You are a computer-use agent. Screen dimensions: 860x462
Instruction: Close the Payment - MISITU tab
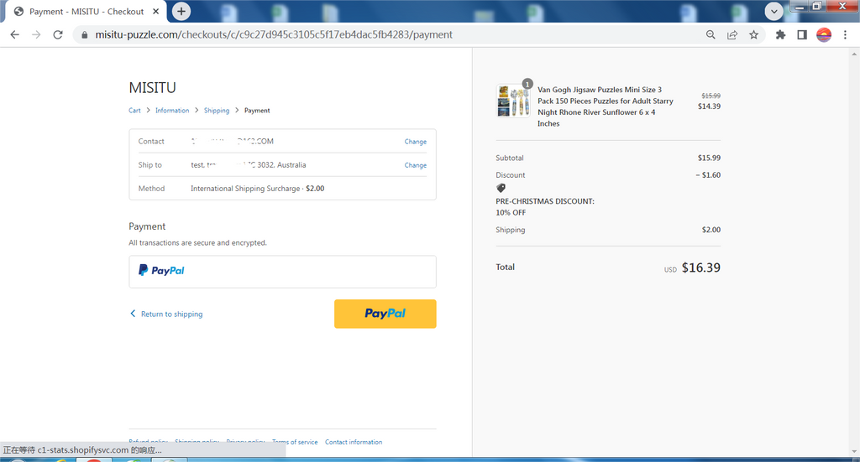[x=155, y=11]
